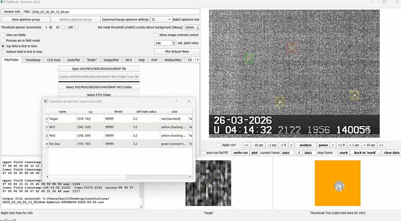Click the mask threshold spinner arrows
Image resolution: width=401 pixels, height=221 pixels.
point(198,27)
